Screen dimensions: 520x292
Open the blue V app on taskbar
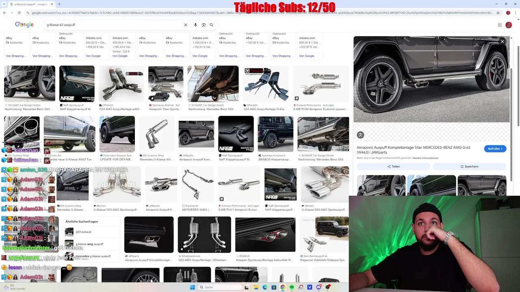[310, 287]
